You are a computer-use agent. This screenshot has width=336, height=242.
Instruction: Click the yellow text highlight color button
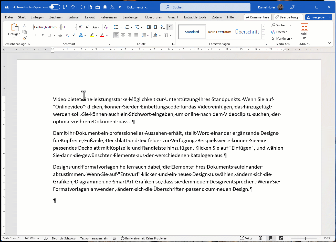92,35
